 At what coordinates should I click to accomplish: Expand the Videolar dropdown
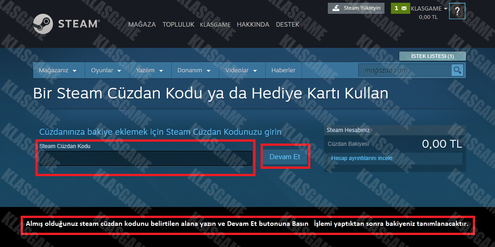241,70
